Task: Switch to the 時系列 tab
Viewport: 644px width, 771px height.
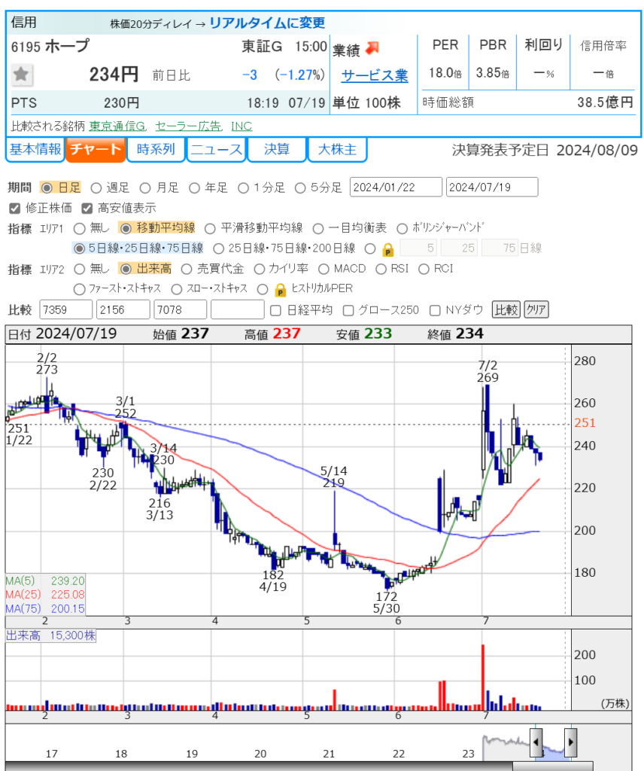Action: coord(156,150)
